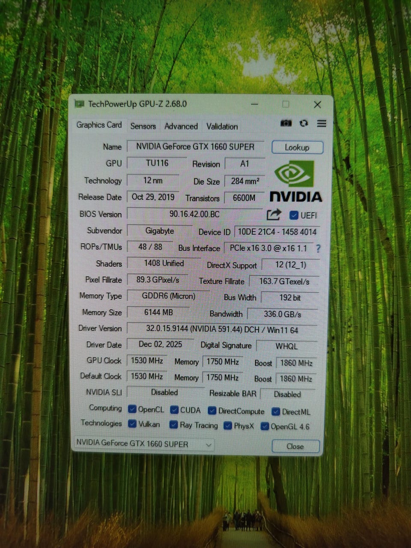This screenshot has width=411, height=548.
Task: Click the share BIOS export icon
Action: click(274, 214)
